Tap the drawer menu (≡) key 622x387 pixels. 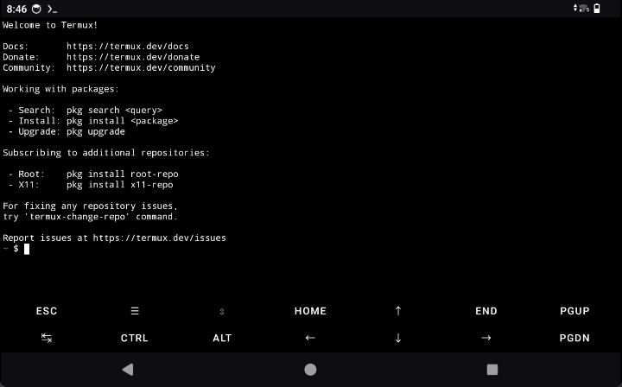(x=135, y=311)
